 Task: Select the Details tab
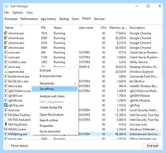tap(87, 18)
